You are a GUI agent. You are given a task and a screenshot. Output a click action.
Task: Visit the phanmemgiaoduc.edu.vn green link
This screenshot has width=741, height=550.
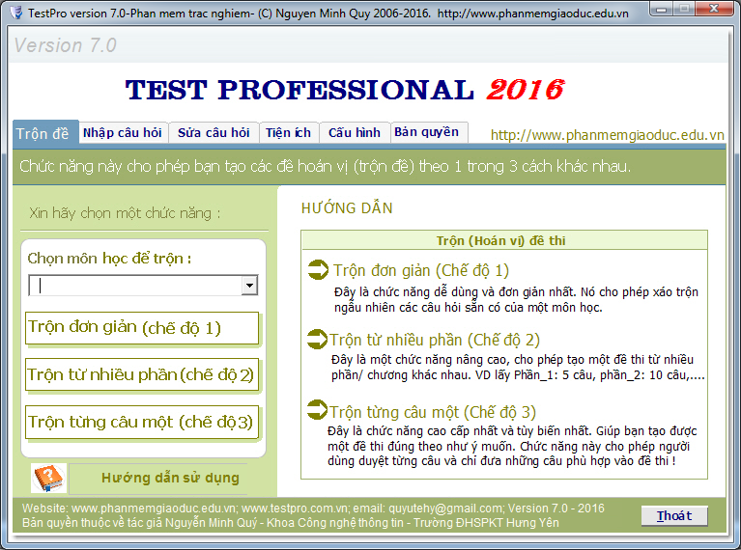607,135
